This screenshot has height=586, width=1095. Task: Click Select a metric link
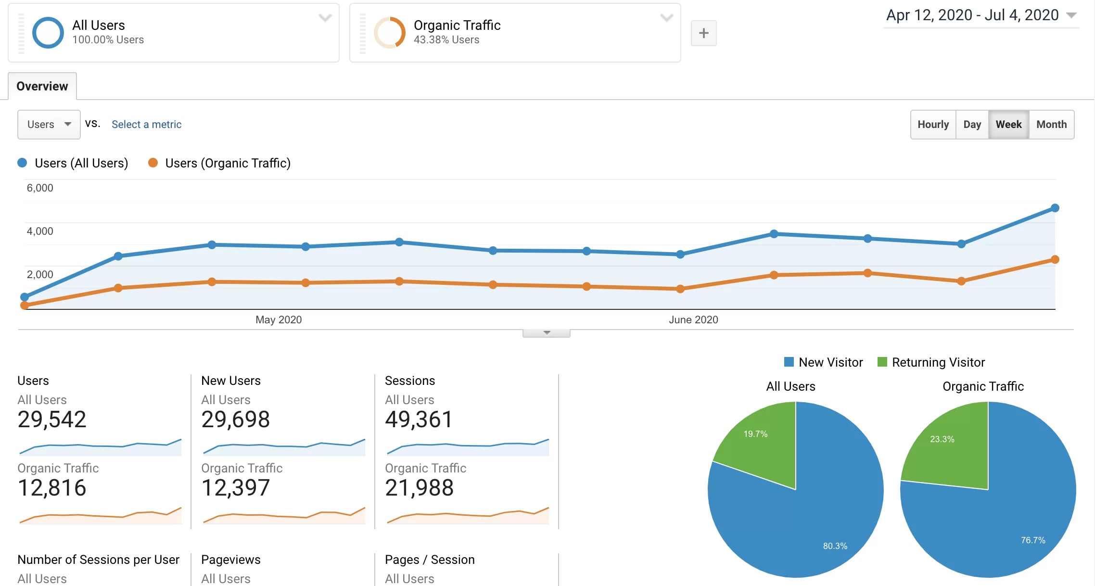[x=146, y=125]
